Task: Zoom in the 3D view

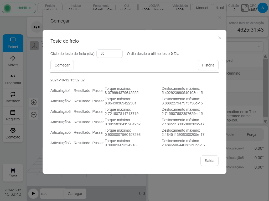Action: pyautogui.click(x=34, y=102)
